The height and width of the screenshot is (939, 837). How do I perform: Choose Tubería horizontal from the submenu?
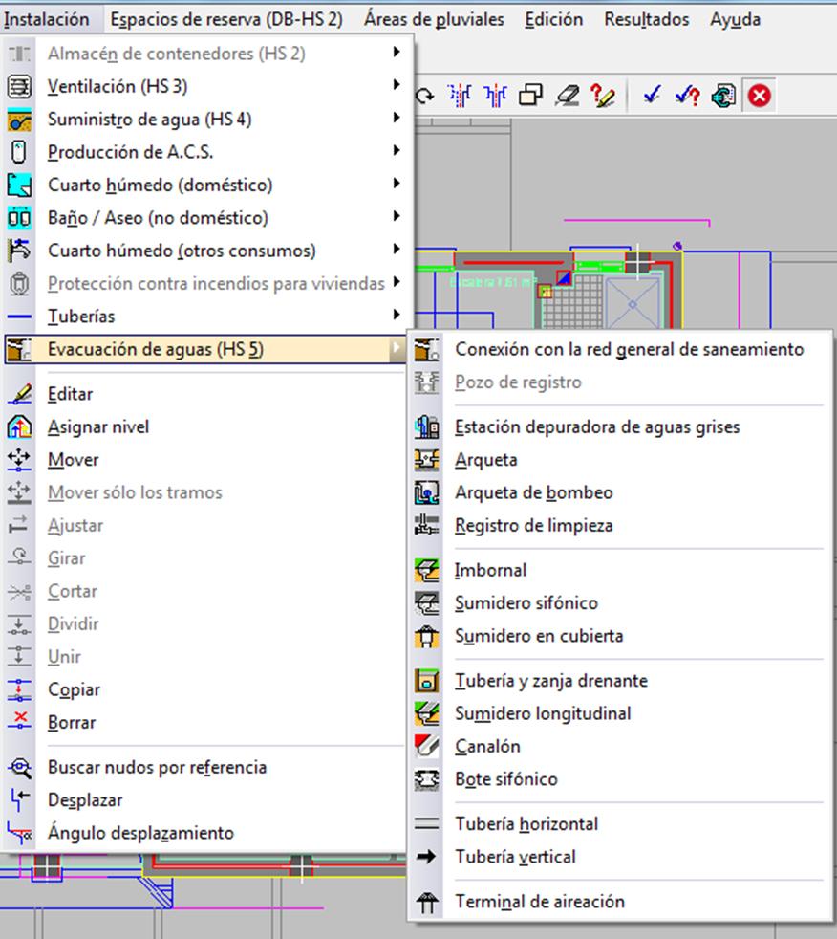tap(526, 823)
